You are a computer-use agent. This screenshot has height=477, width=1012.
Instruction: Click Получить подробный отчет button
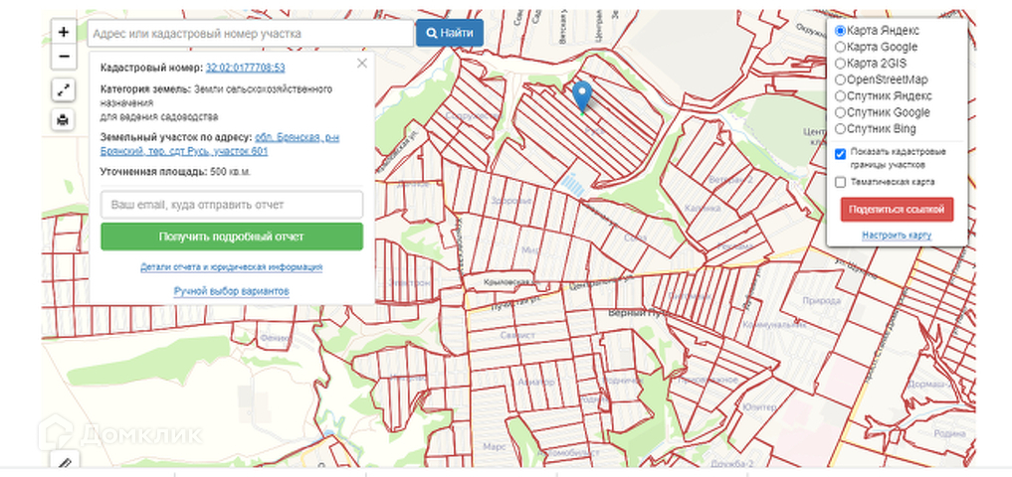tap(232, 237)
